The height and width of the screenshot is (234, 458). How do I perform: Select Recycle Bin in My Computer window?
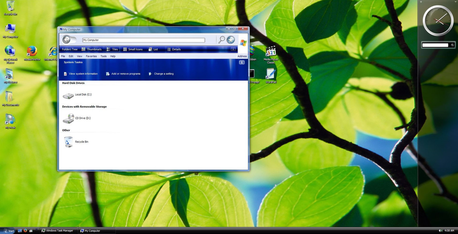point(76,142)
